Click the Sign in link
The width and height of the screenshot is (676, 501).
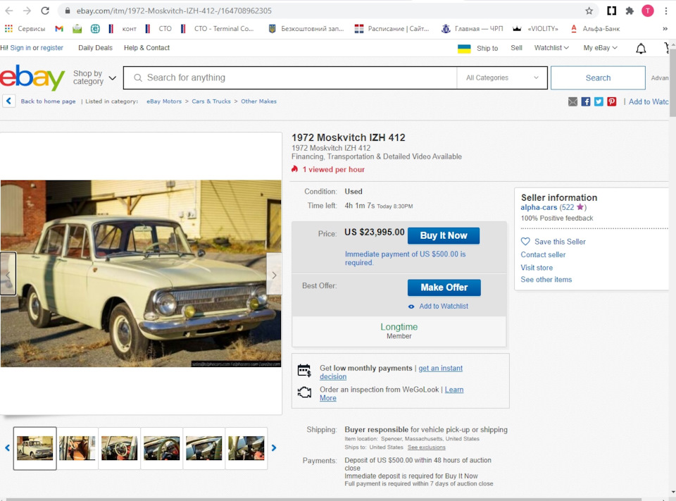click(20, 48)
